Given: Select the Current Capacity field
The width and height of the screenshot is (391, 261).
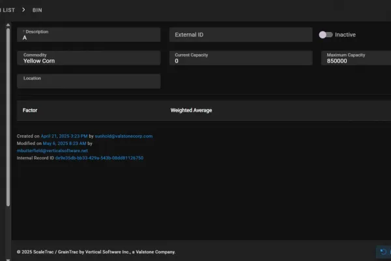Looking at the screenshot, I should click(x=240, y=58).
